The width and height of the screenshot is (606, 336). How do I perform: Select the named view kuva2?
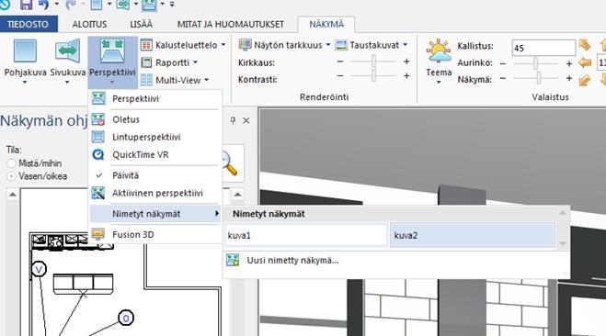pos(473,235)
